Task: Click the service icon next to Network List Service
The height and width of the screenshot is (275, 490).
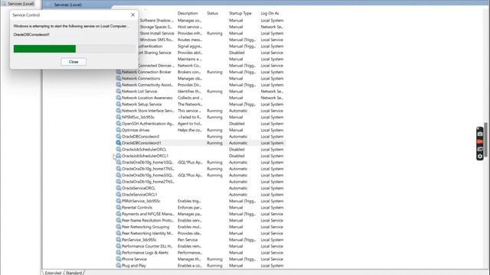Action: [x=119, y=91]
